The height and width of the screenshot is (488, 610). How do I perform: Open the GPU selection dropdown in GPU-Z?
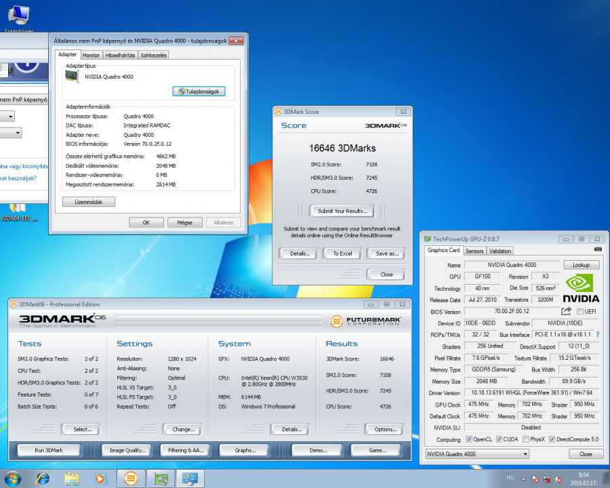[477, 453]
